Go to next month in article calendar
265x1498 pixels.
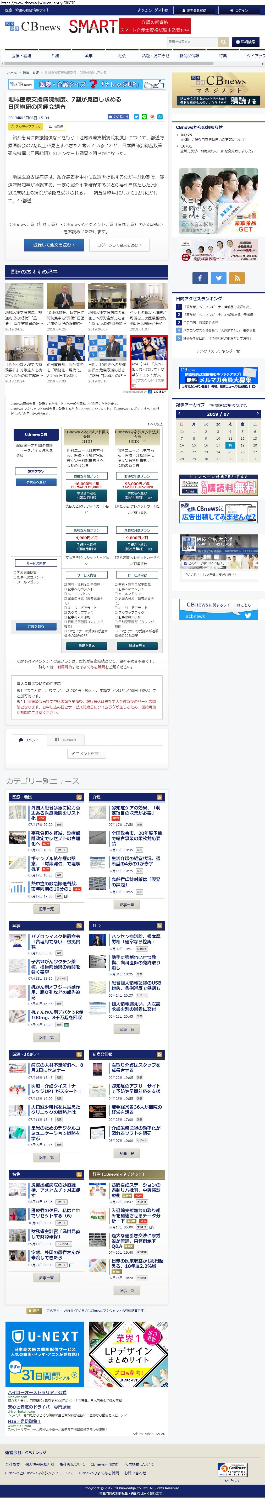258,414
